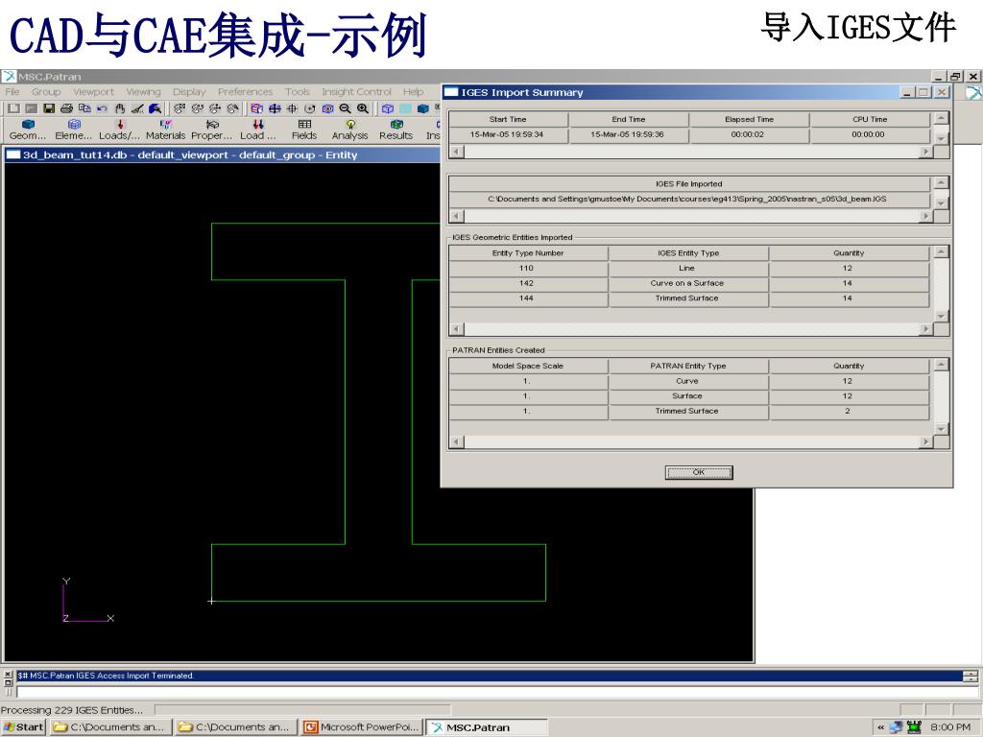Viewport: 983px width, 737px height.
Task: Open the Insight Control menu
Action: tap(357, 91)
